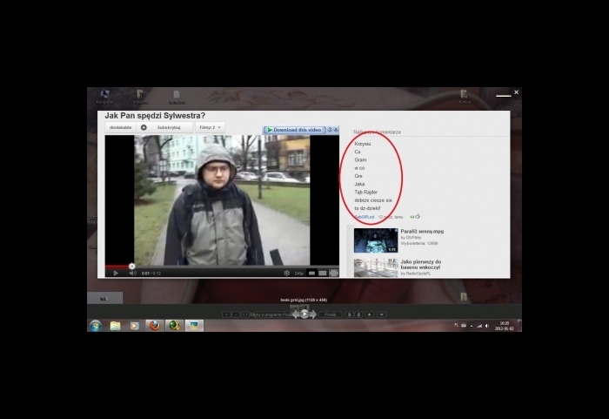The height and width of the screenshot is (419, 609).
Task: Mute the video with the speaker icon
Action: coord(132,273)
